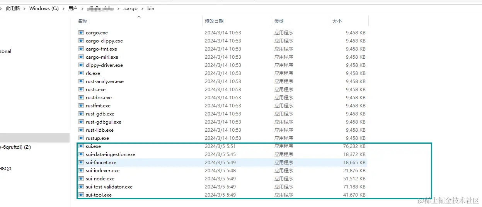Screen dimensions: 482x207
Task: Select the file name sui-data-ingestion.exe
Action: pos(111,154)
